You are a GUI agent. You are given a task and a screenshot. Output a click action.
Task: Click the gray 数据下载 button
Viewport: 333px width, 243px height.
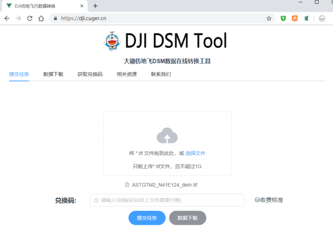(x=188, y=218)
